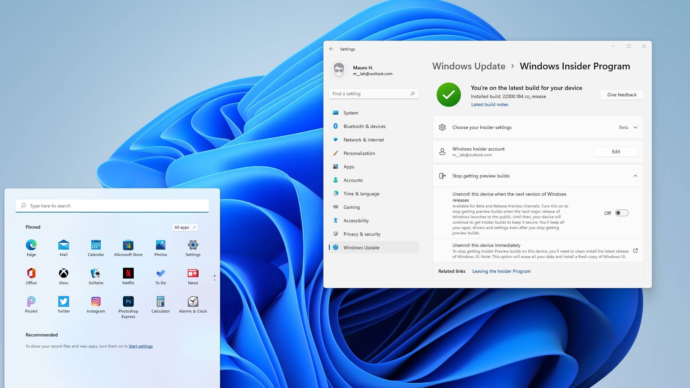The image size is (690, 388).
Task: Click Edit for Windows Insider account
Action: click(x=616, y=152)
